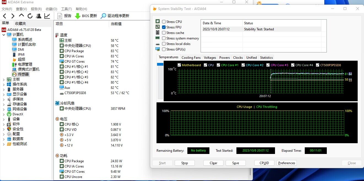Expand the 显示设备 tree node

tap(4, 94)
